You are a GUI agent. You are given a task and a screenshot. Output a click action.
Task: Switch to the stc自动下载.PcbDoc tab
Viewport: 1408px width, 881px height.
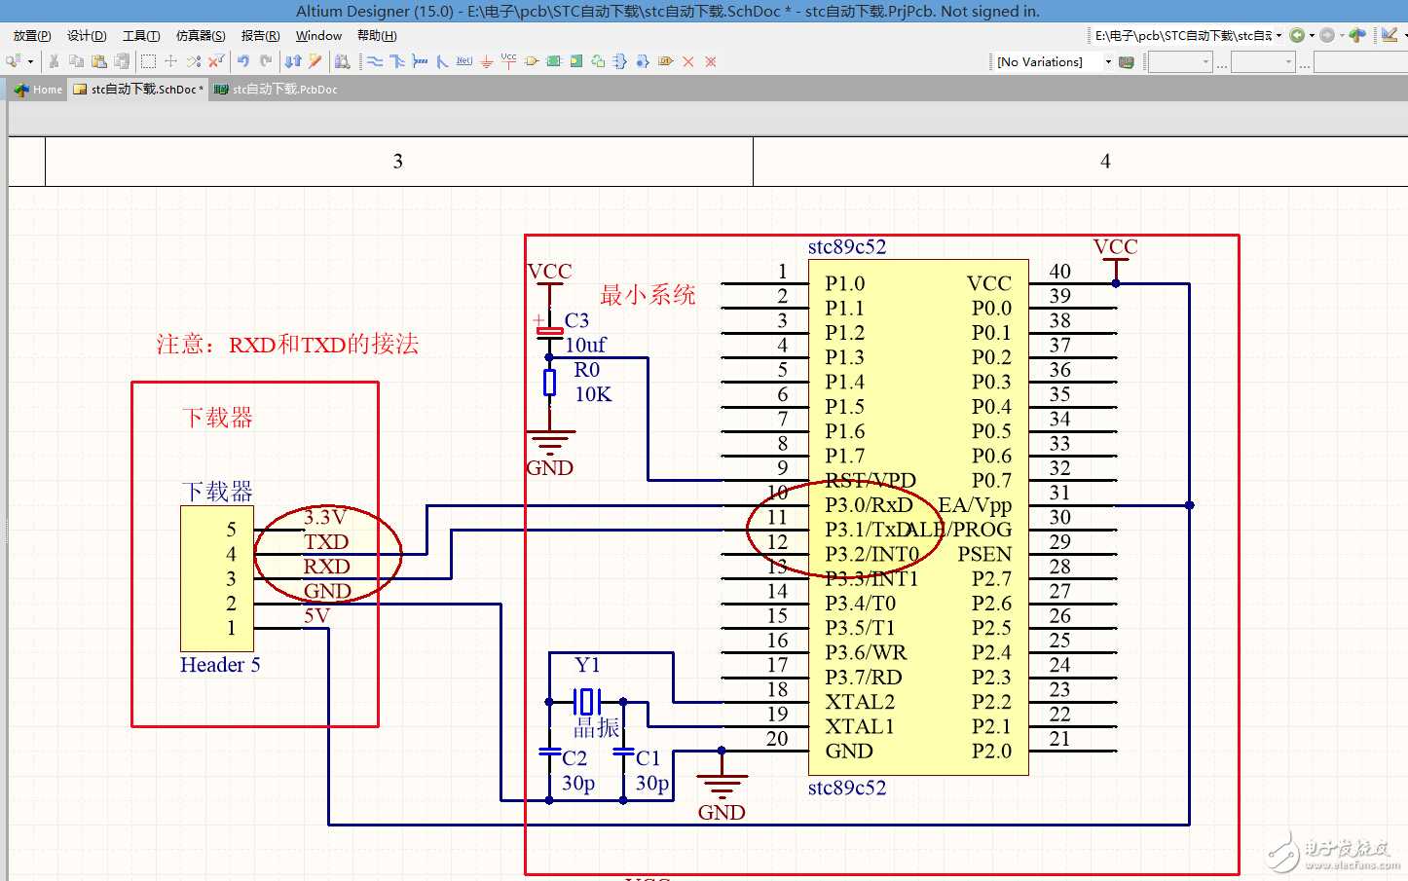(x=284, y=90)
